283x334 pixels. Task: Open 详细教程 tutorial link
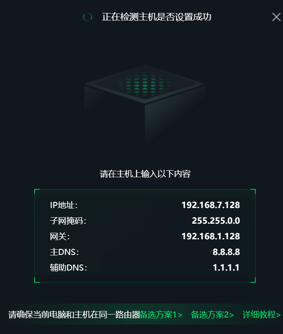[x=262, y=314]
